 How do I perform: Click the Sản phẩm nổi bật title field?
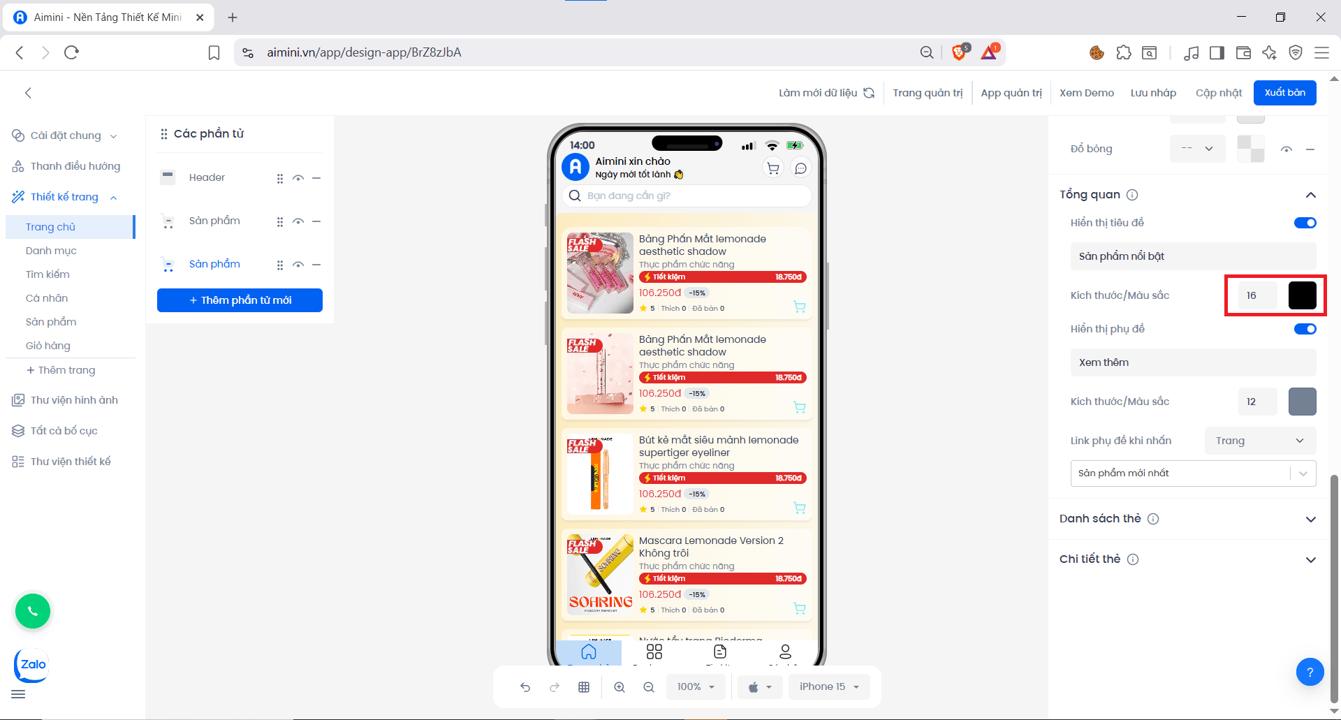pyautogui.click(x=1192, y=256)
